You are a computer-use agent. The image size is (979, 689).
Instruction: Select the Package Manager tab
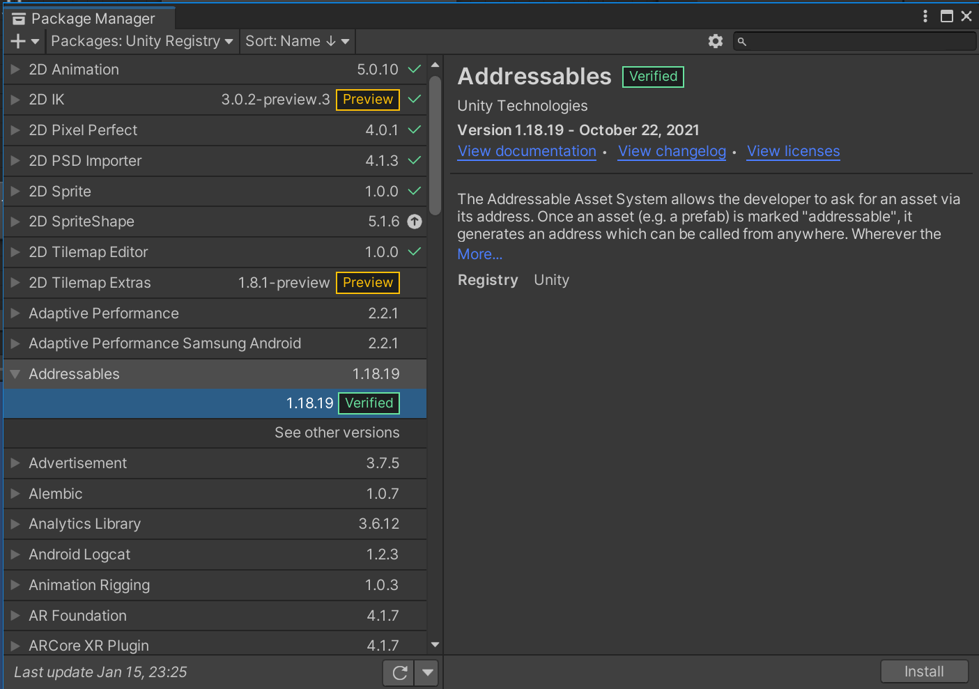(x=88, y=18)
